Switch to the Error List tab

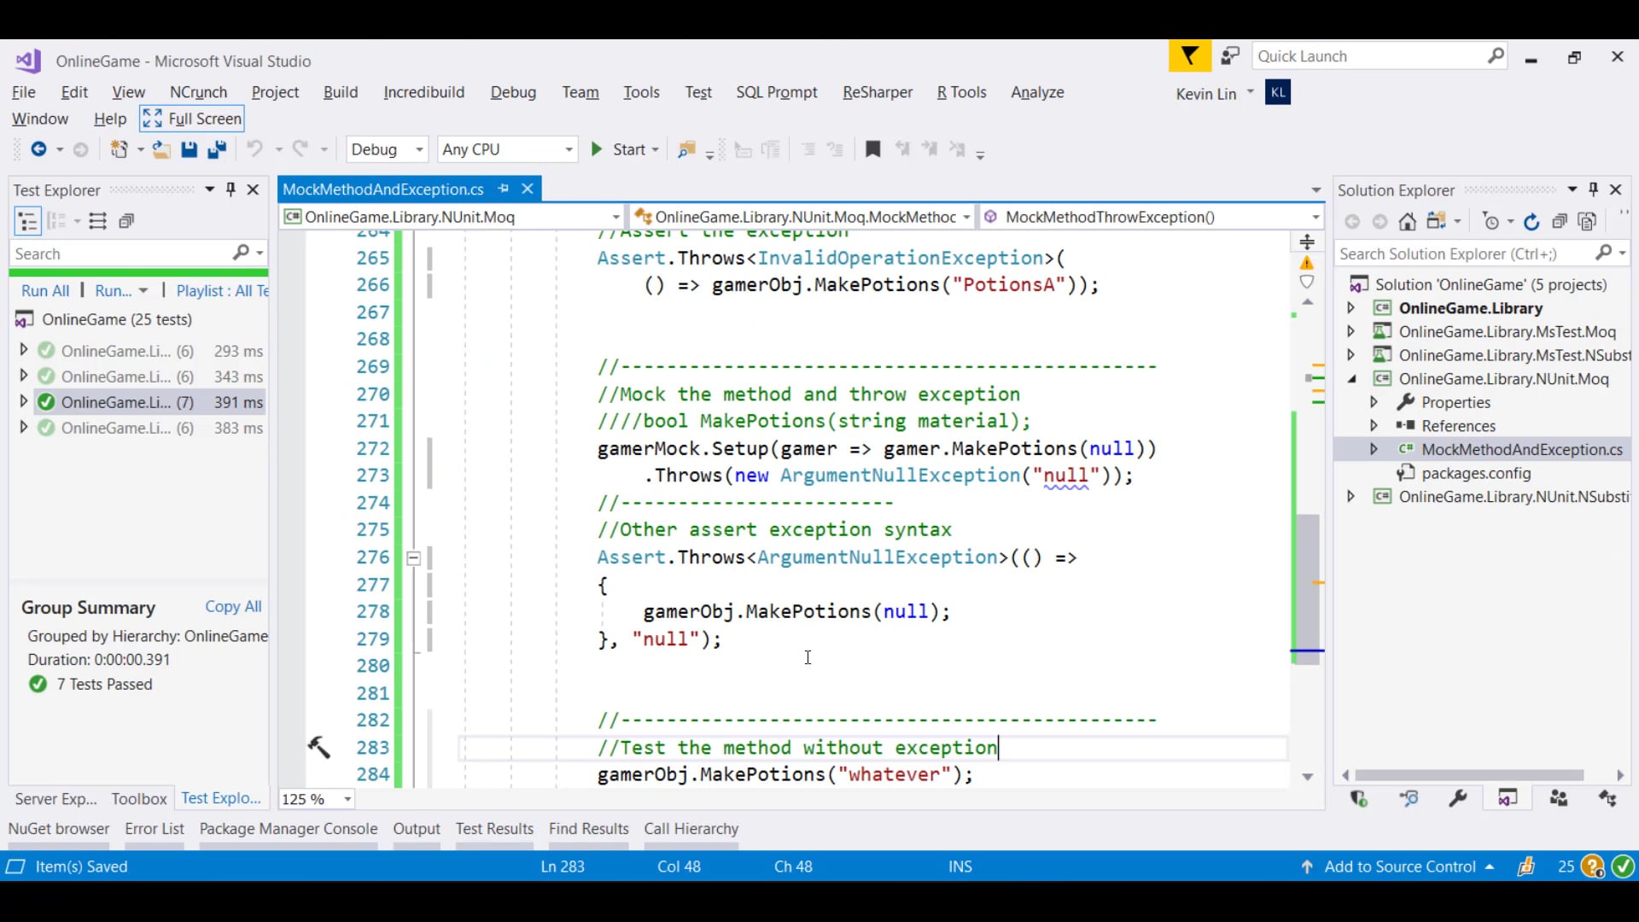[154, 828]
